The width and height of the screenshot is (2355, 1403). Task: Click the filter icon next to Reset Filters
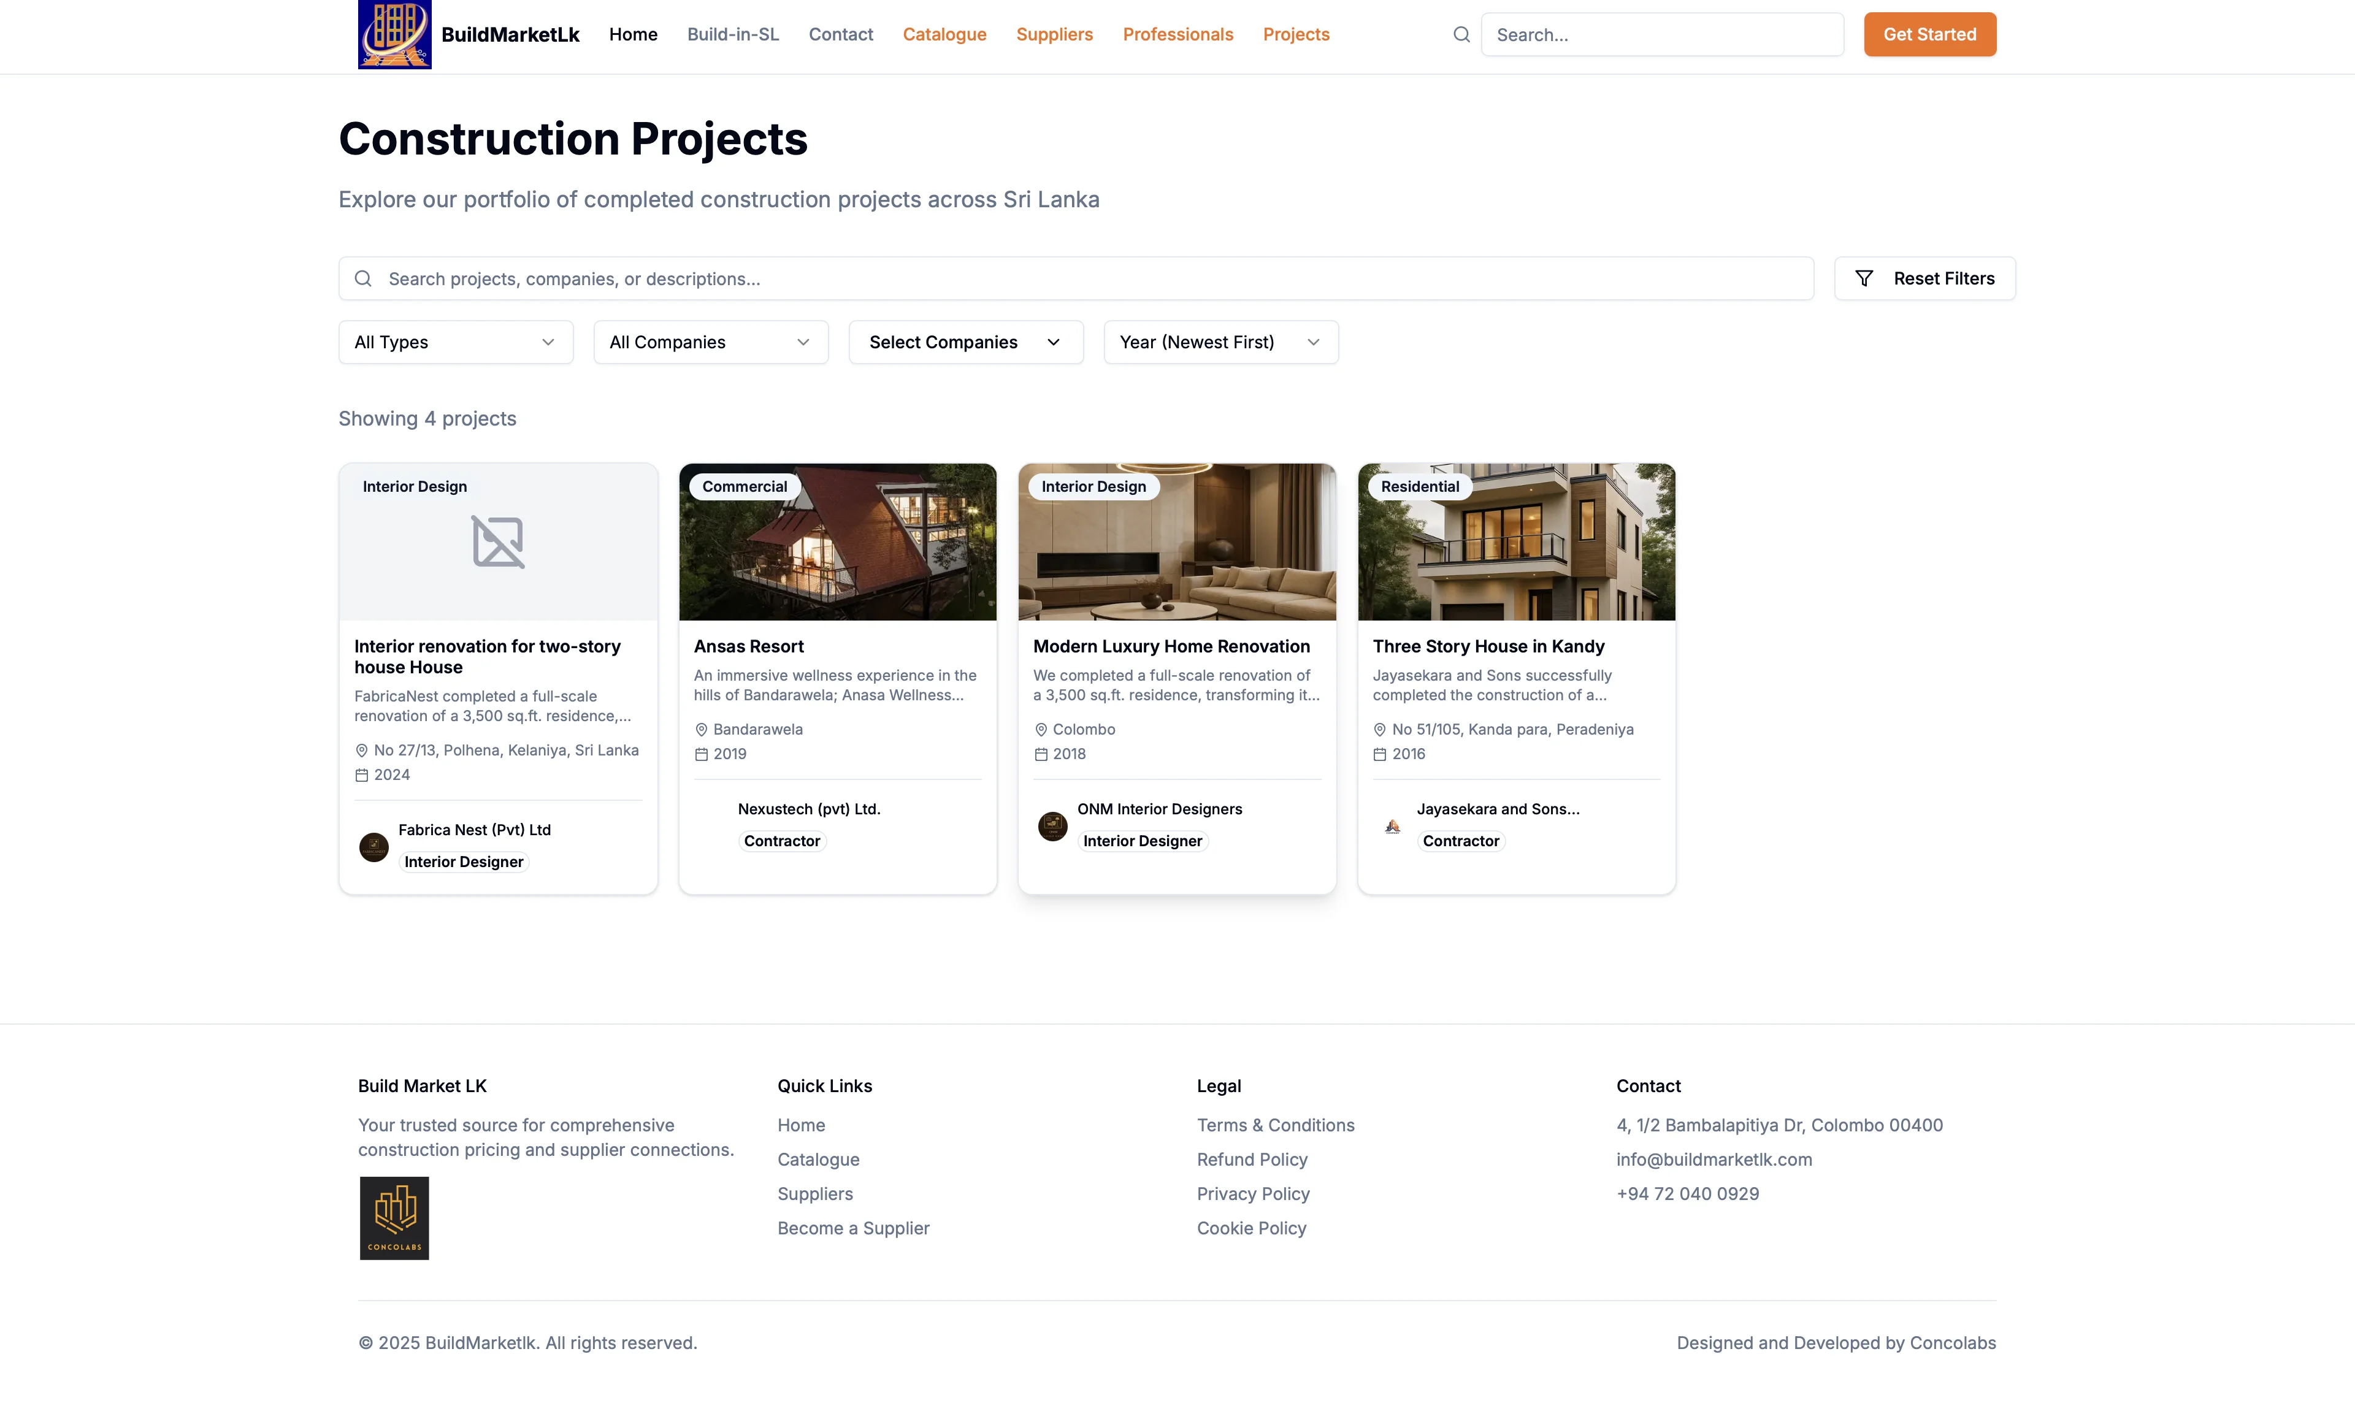point(1864,278)
